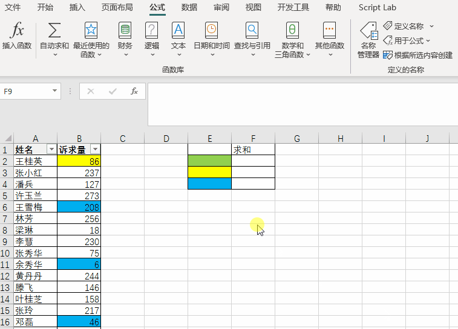The height and width of the screenshot is (329, 458).
Task: Expand the More Functions (其他函数) dropdown chevron
Action: tap(330, 54)
